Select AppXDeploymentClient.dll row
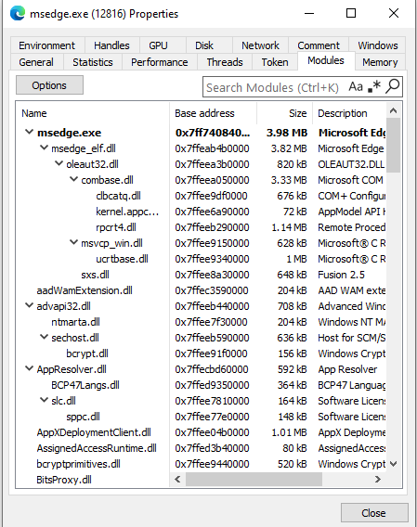 click(x=201, y=432)
